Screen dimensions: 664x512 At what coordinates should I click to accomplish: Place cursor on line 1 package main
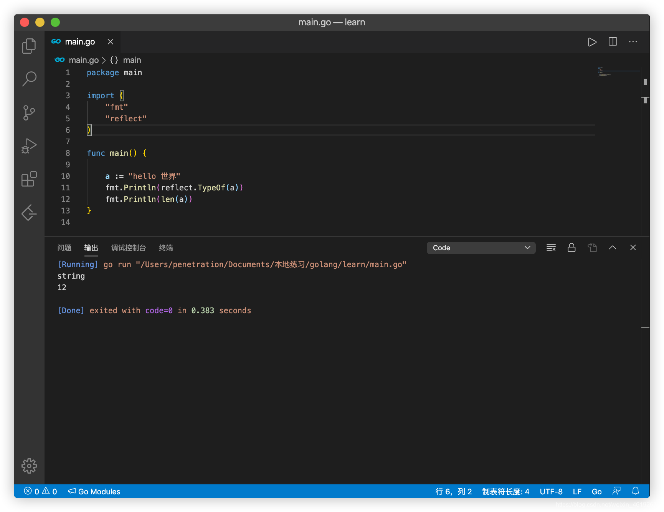coord(114,73)
